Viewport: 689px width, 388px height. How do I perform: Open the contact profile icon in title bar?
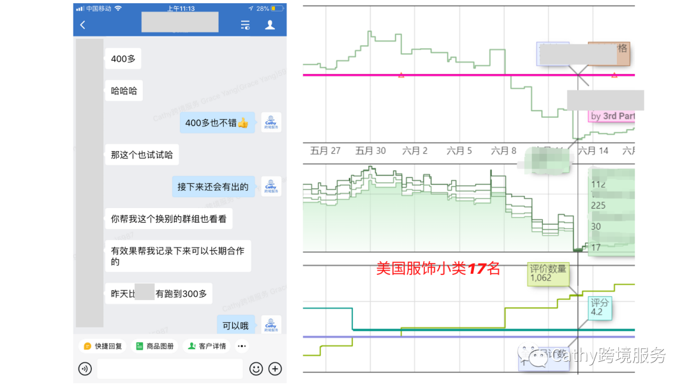tap(270, 24)
